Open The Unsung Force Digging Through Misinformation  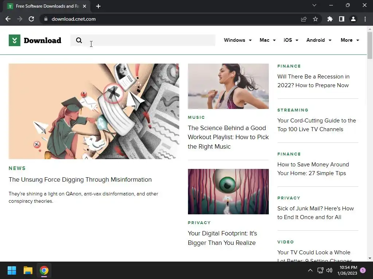point(80,179)
